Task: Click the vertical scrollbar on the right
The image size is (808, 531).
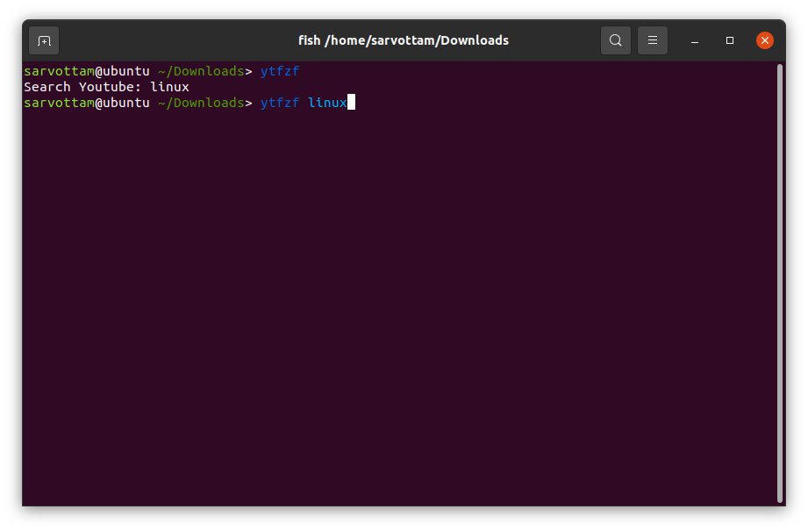Action: point(779,281)
